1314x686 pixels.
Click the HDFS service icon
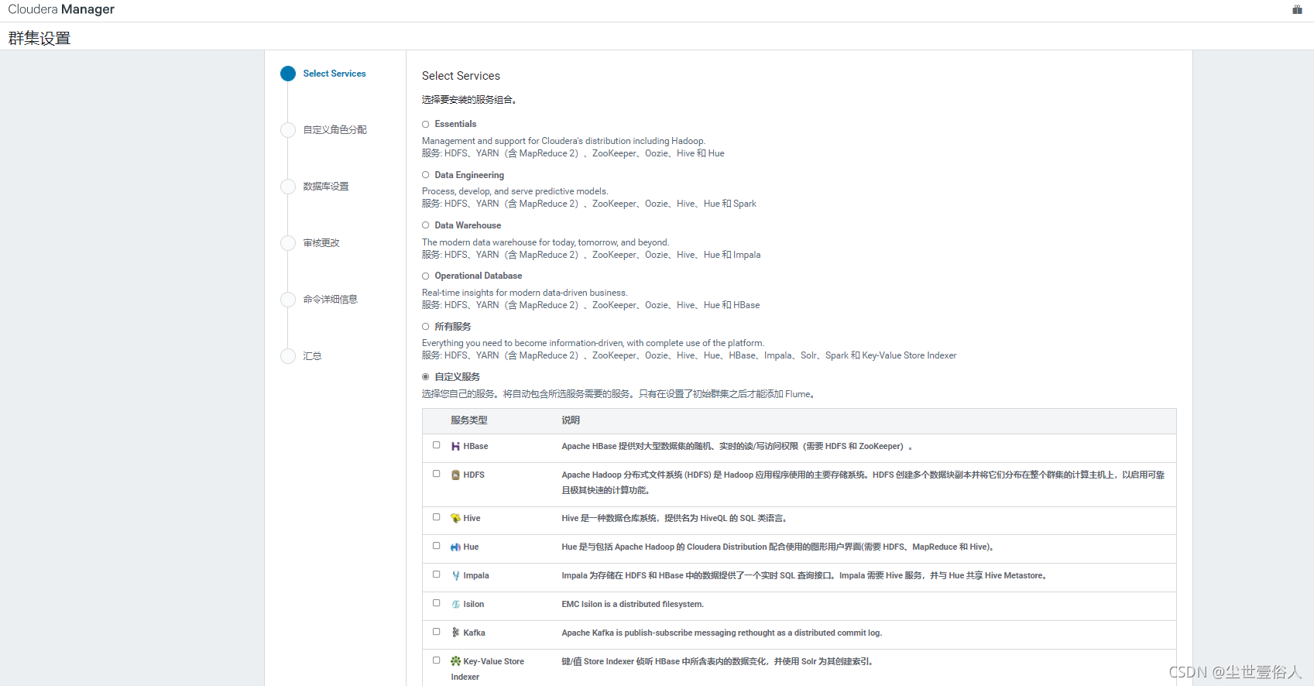tap(455, 475)
